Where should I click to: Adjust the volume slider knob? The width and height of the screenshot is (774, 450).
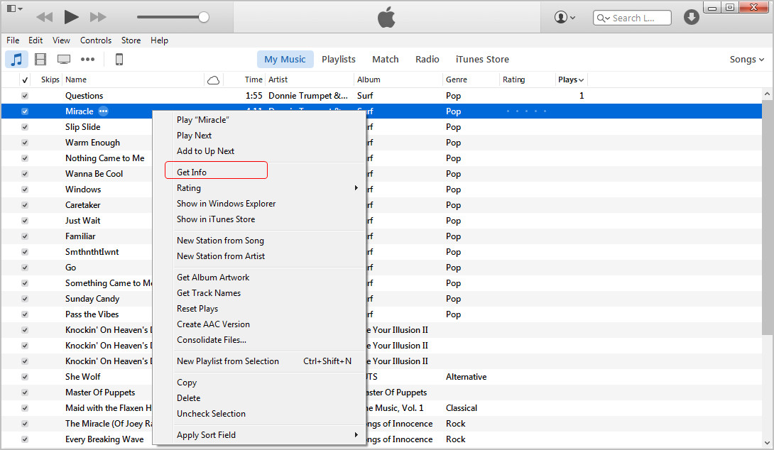(203, 17)
